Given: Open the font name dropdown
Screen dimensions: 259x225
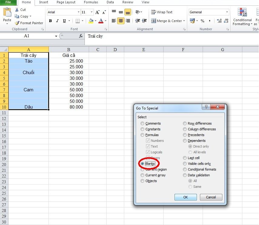Looking at the screenshot, I should 78,12.
